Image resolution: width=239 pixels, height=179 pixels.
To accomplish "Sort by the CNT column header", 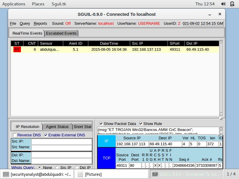I will [31, 44].
